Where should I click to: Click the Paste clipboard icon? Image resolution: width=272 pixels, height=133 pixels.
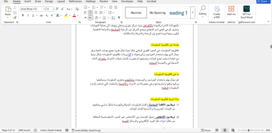click(x=8, y=9)
